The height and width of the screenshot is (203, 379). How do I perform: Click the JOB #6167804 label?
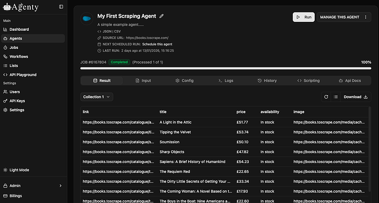(93, 63)
